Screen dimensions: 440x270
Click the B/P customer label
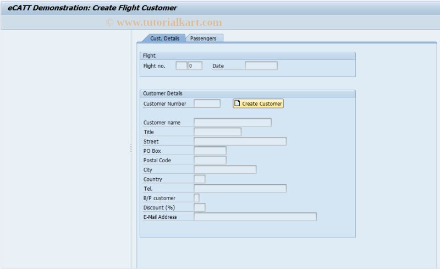(x=159, y=198)
